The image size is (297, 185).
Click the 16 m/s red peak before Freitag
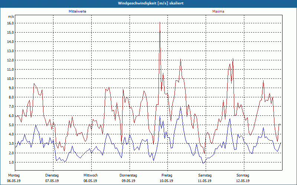(160, 22)
